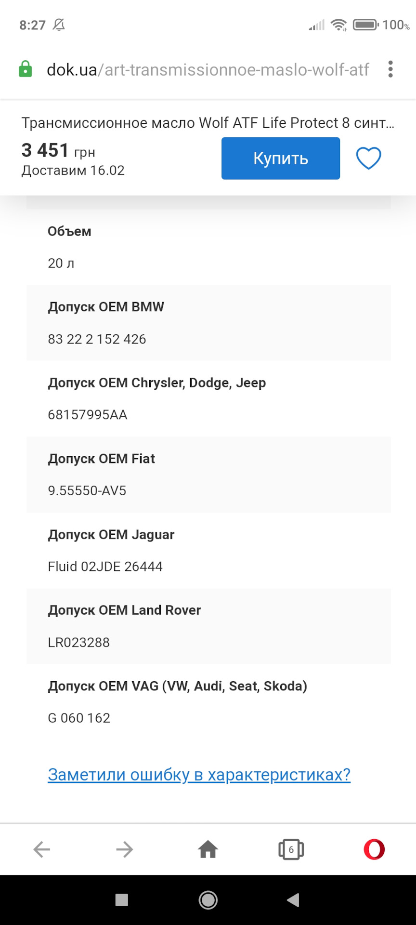The width and height of the screenshot is (416, 925).
Task: Tap the Допуск OEM Jaguar row
Action: [208, 551]
